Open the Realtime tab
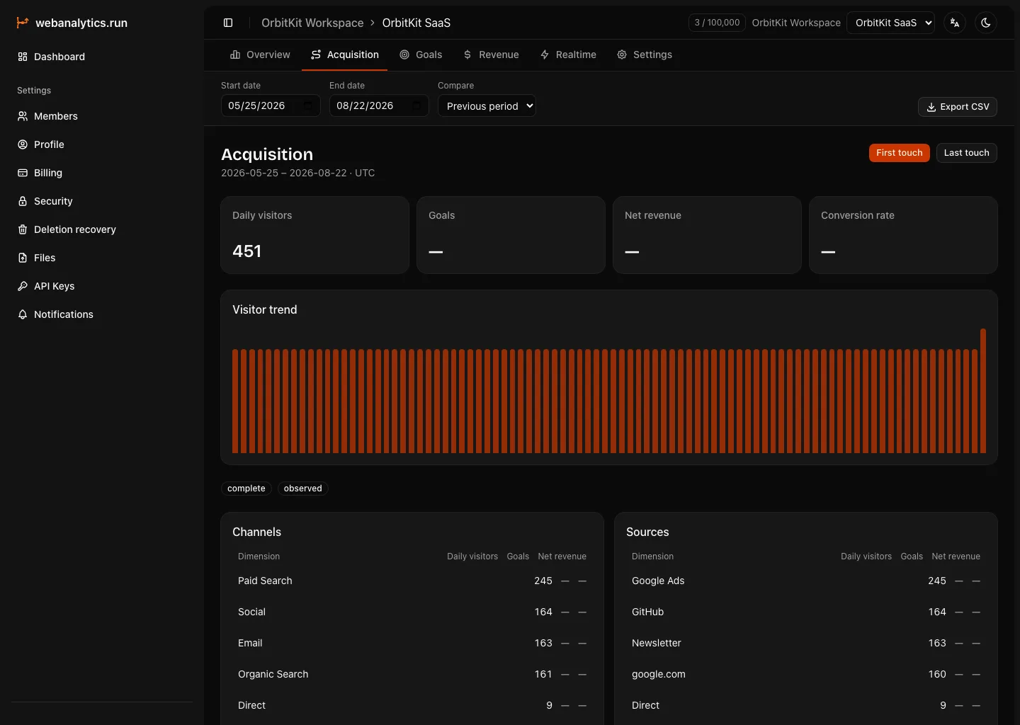1020x725 pixels. pos(568,55)
